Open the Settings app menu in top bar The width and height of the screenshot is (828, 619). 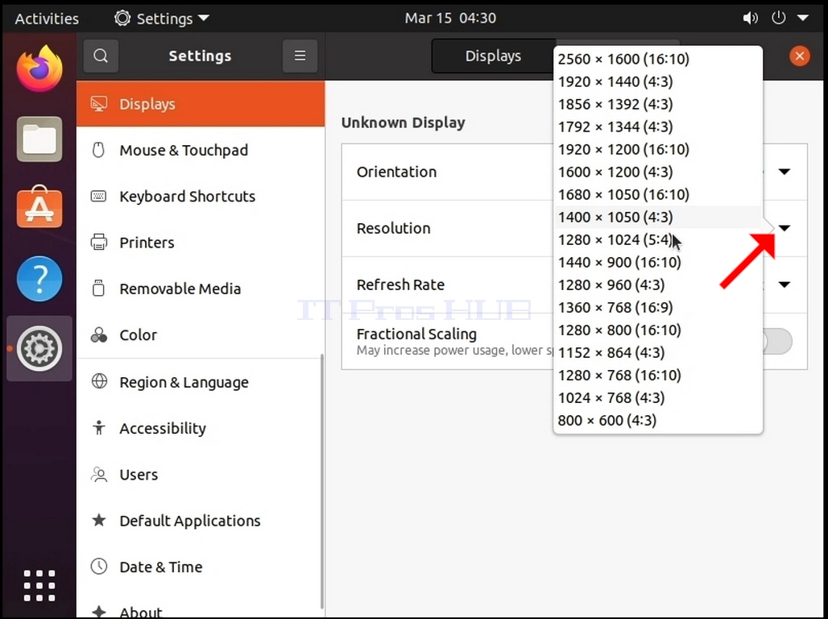[162, 19]
